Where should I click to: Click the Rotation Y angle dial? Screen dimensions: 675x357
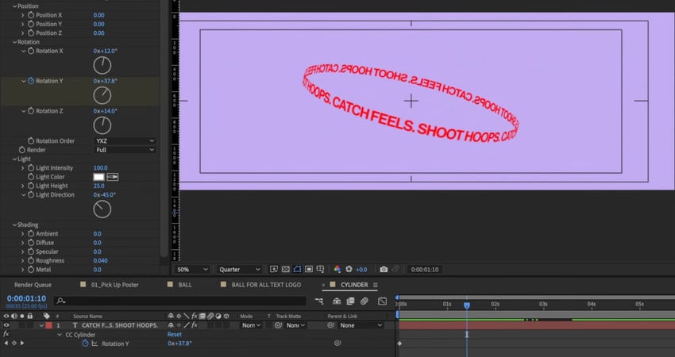pyautogui.click(x=102, y=95)
